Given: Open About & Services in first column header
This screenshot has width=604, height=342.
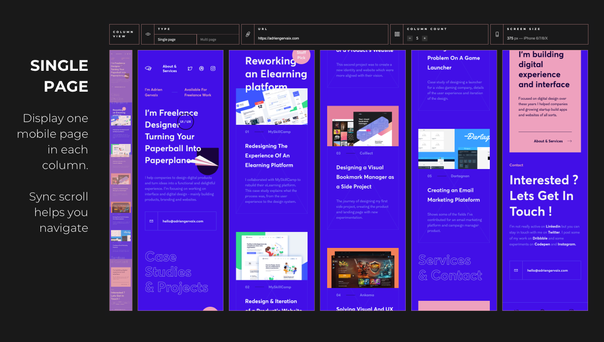Looking at the screenshot, I should point(169,69).
